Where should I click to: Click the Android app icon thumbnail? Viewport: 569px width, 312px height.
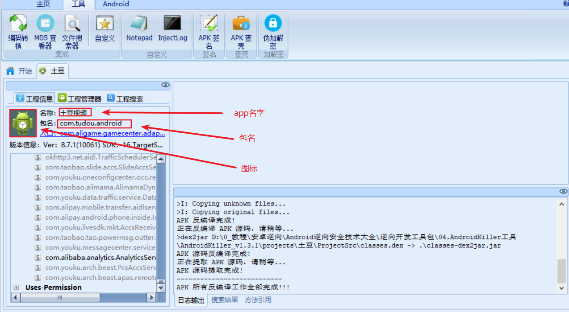(23, 123)
